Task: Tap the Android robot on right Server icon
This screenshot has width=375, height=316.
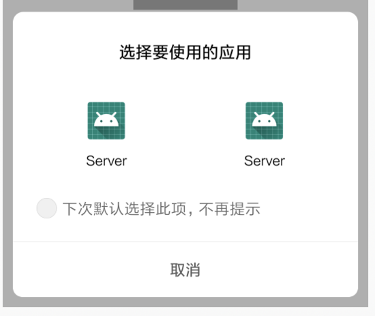Action: tap(265, 119)
